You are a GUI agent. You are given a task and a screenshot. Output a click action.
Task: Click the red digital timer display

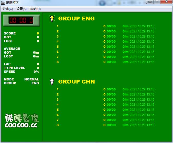21,20
